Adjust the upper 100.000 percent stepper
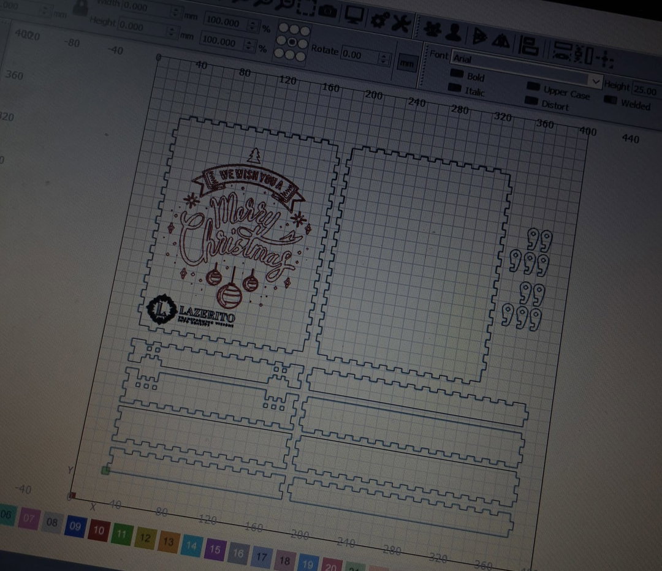 coord(253,26)
